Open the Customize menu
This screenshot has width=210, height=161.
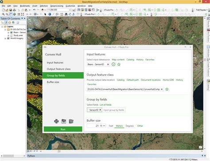[x=70, y=6]
